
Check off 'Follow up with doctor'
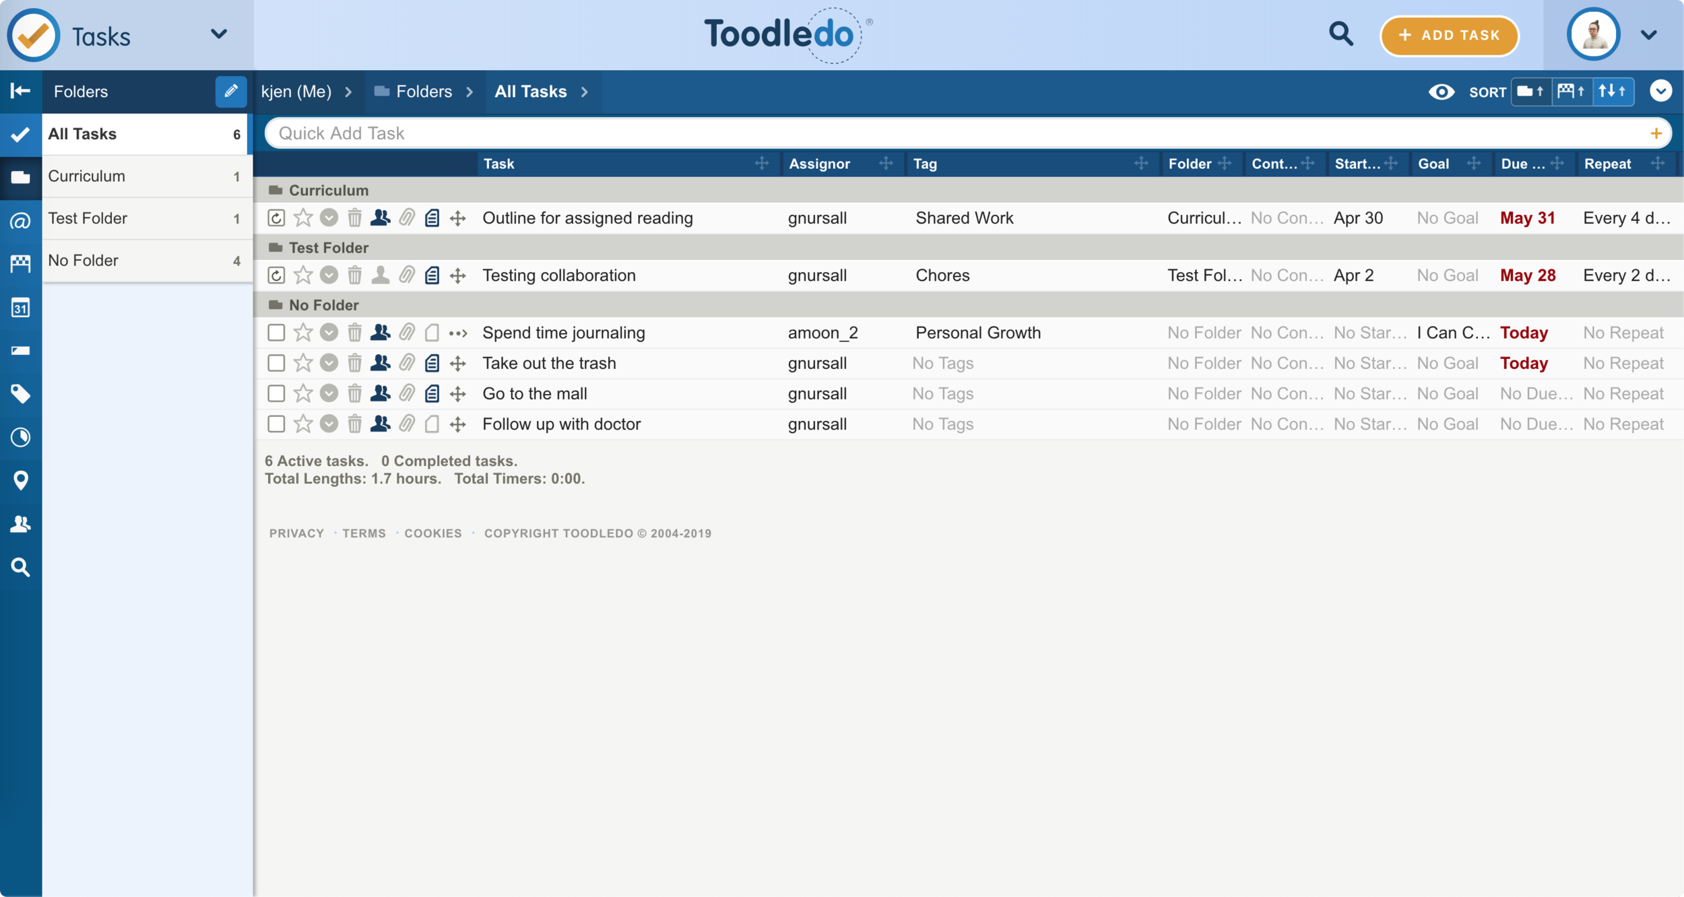click(276, 424)
